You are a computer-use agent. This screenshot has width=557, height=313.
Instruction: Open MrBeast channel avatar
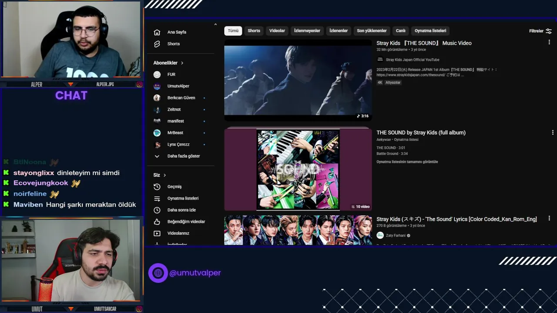point(157,133)
